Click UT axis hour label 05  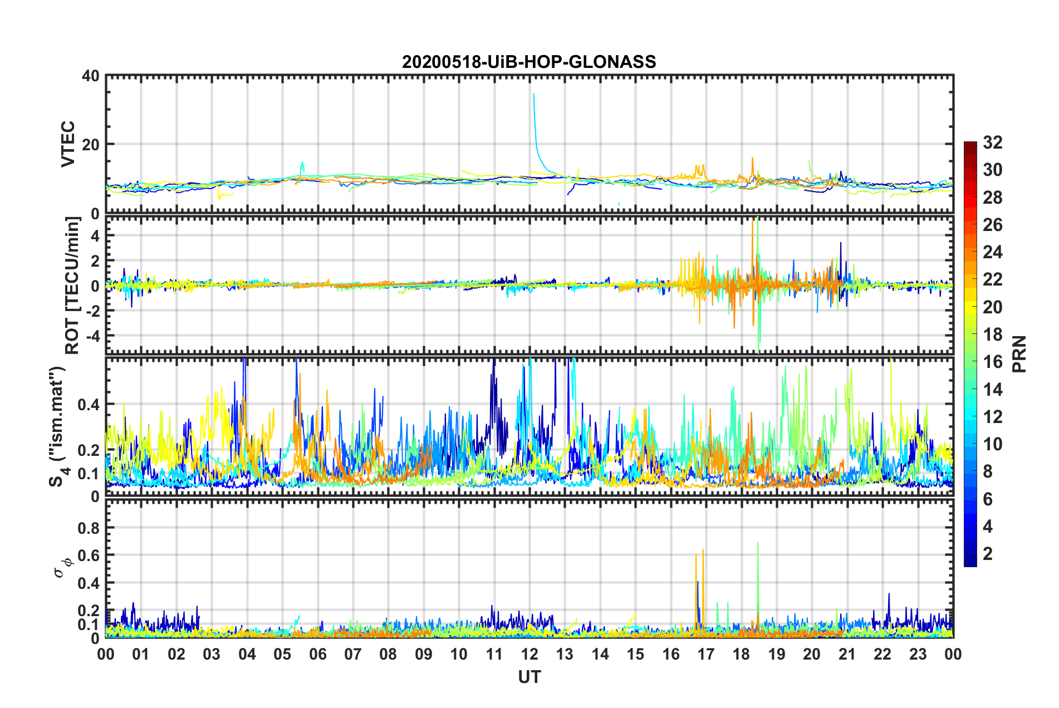point(282,654)
